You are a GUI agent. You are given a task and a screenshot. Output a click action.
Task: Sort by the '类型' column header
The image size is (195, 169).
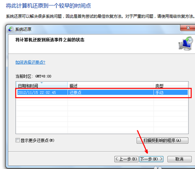[x=171, y=85]
